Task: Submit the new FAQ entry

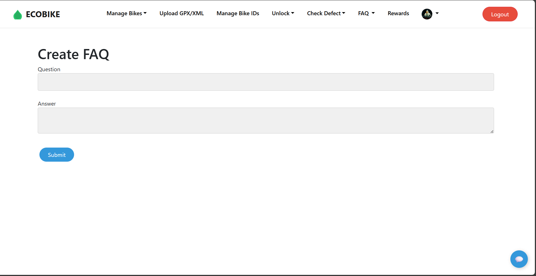Action: [x=57, y=155]
